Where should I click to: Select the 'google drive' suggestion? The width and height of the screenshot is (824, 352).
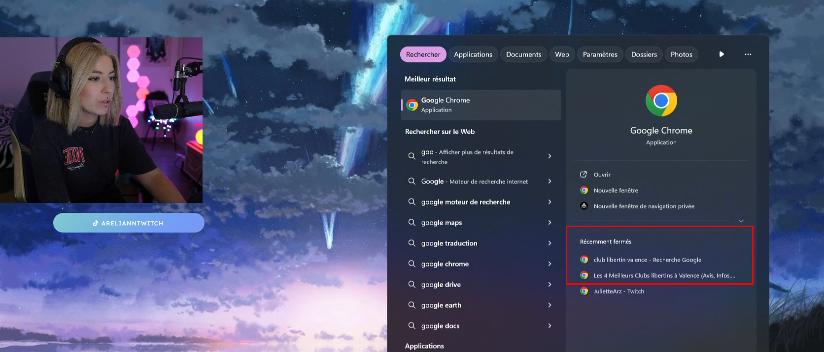[481, 285]
